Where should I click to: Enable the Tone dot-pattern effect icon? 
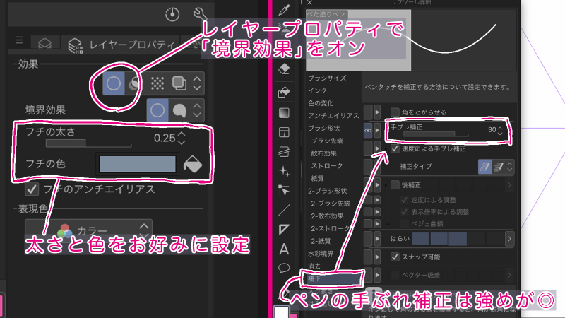pos(157,83)
